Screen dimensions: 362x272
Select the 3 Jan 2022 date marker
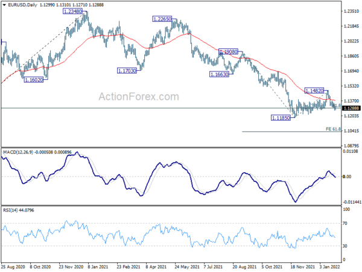(x=329, y=267)
